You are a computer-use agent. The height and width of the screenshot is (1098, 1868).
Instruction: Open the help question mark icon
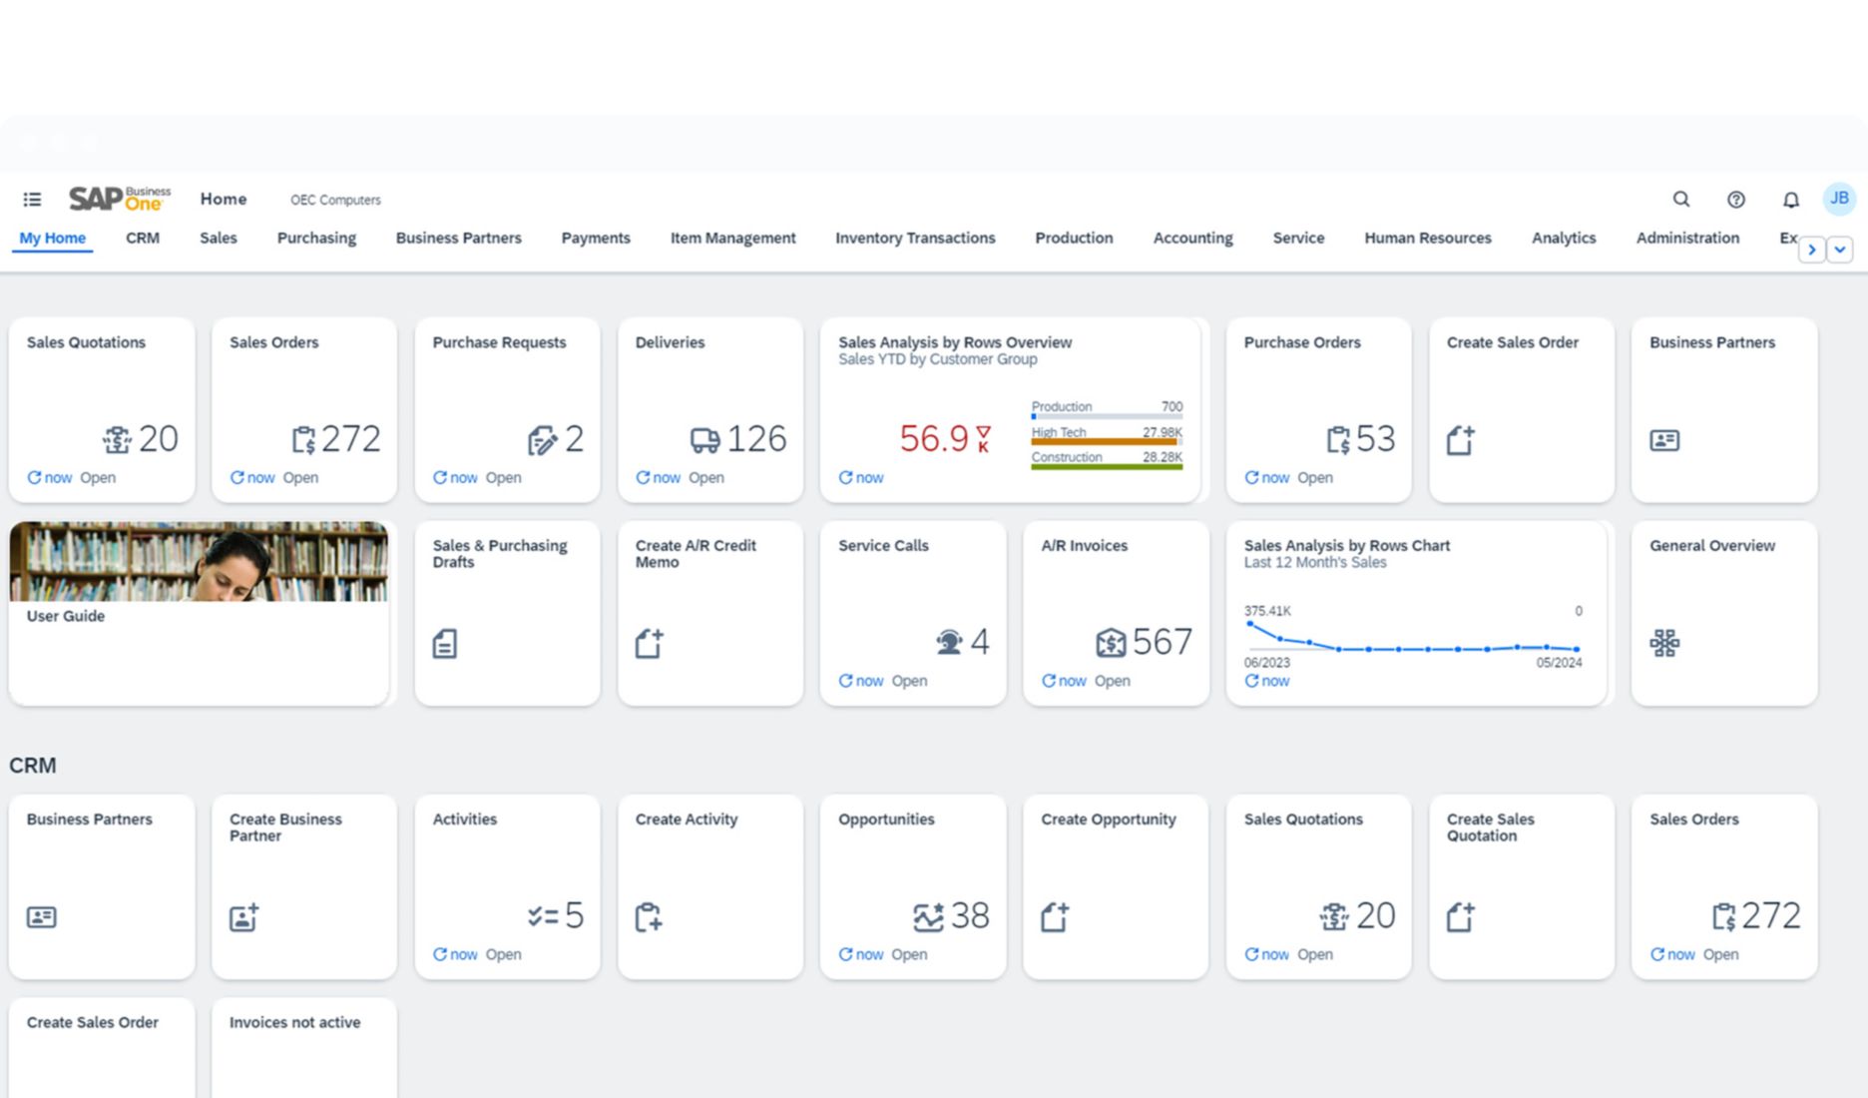point(1736,200)
